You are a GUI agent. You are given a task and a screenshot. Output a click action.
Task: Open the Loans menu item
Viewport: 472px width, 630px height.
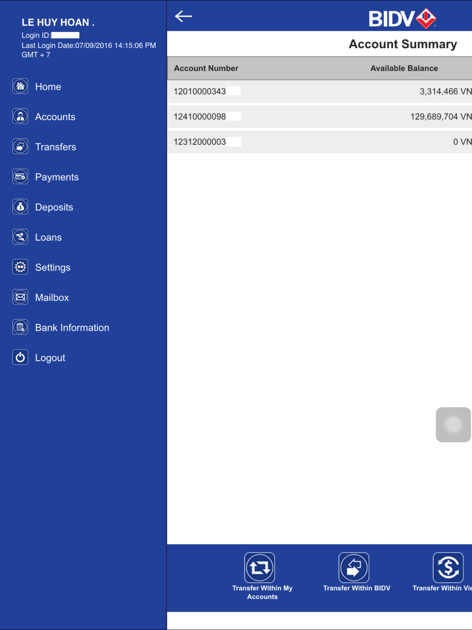[49, 238]
